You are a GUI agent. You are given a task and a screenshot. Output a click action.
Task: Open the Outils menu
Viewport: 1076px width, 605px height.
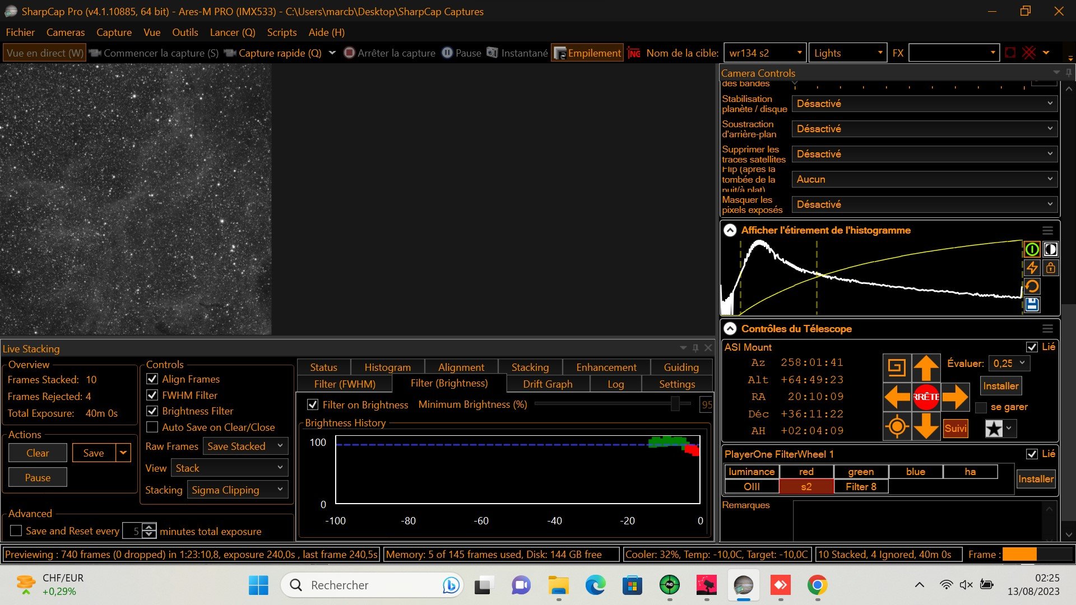tap(185, 32)
